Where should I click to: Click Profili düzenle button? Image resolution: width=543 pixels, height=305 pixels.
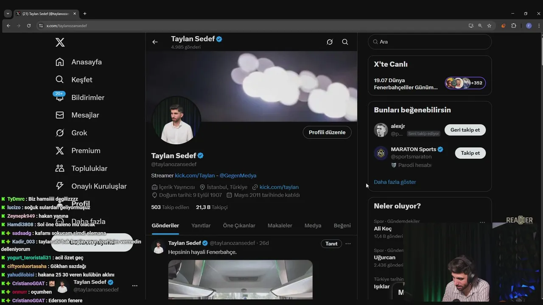(x=327, y=132)
